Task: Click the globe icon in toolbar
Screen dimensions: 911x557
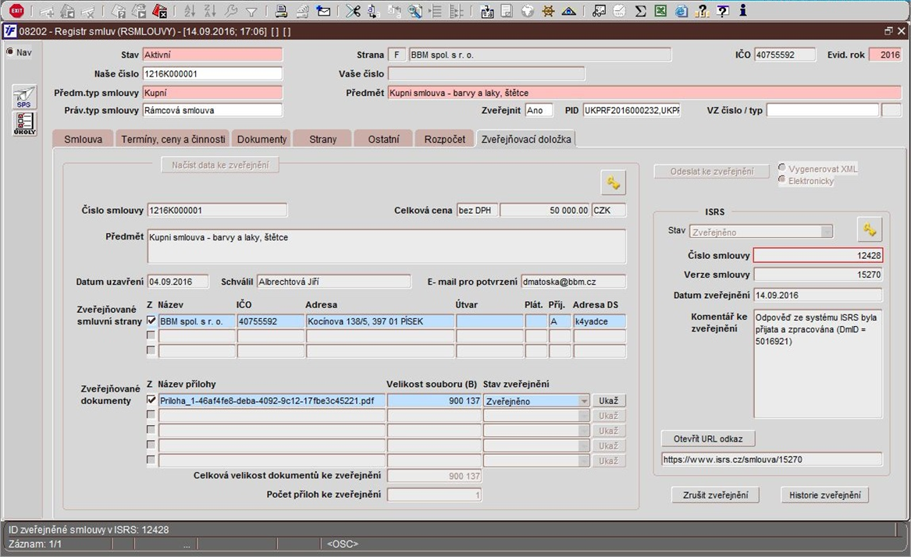Action: (x=528, y=10)
